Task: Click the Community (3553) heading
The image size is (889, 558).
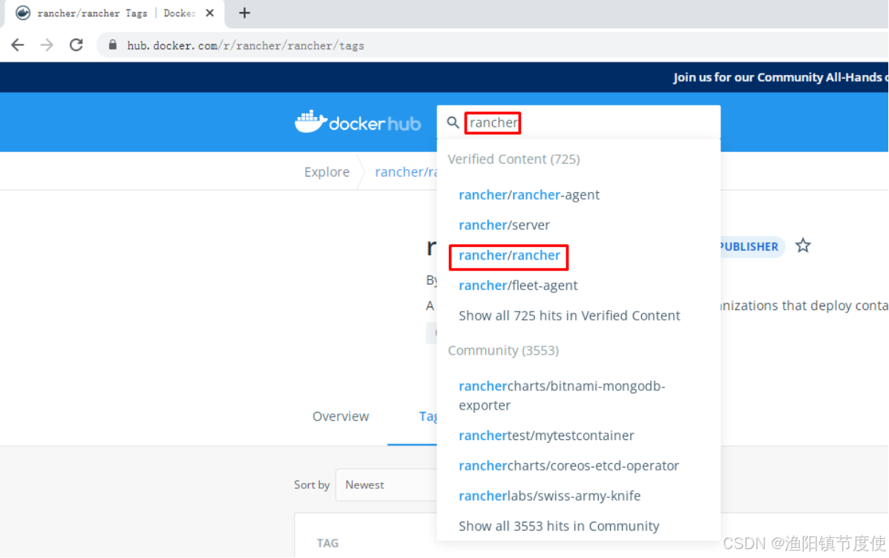Action: [x=503, y=350]
